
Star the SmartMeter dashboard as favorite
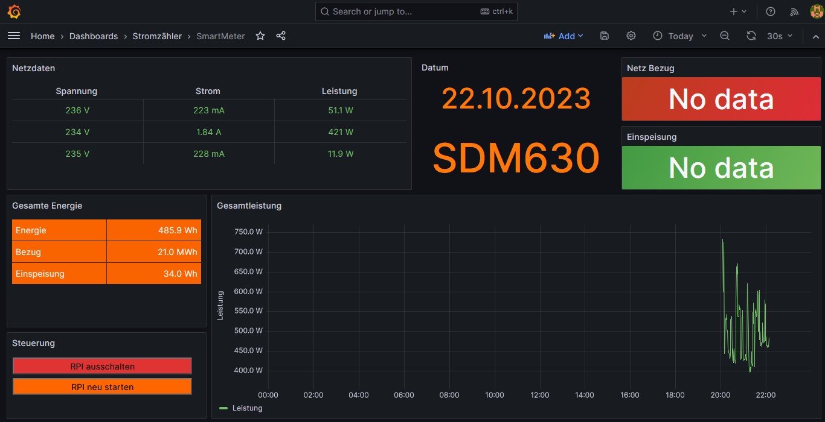260,36
